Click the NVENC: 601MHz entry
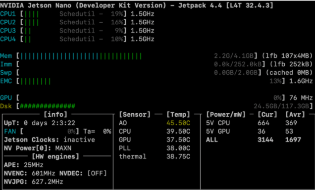Image resolution: width=315 pixels, height=190 pixels. (x=30, y=173)
